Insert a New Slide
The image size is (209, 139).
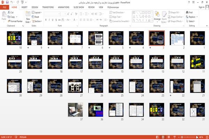click(28, 17)
